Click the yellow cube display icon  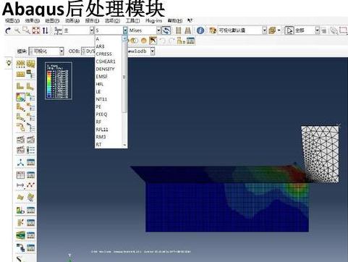pyautogui.click(x=272, y=30)
